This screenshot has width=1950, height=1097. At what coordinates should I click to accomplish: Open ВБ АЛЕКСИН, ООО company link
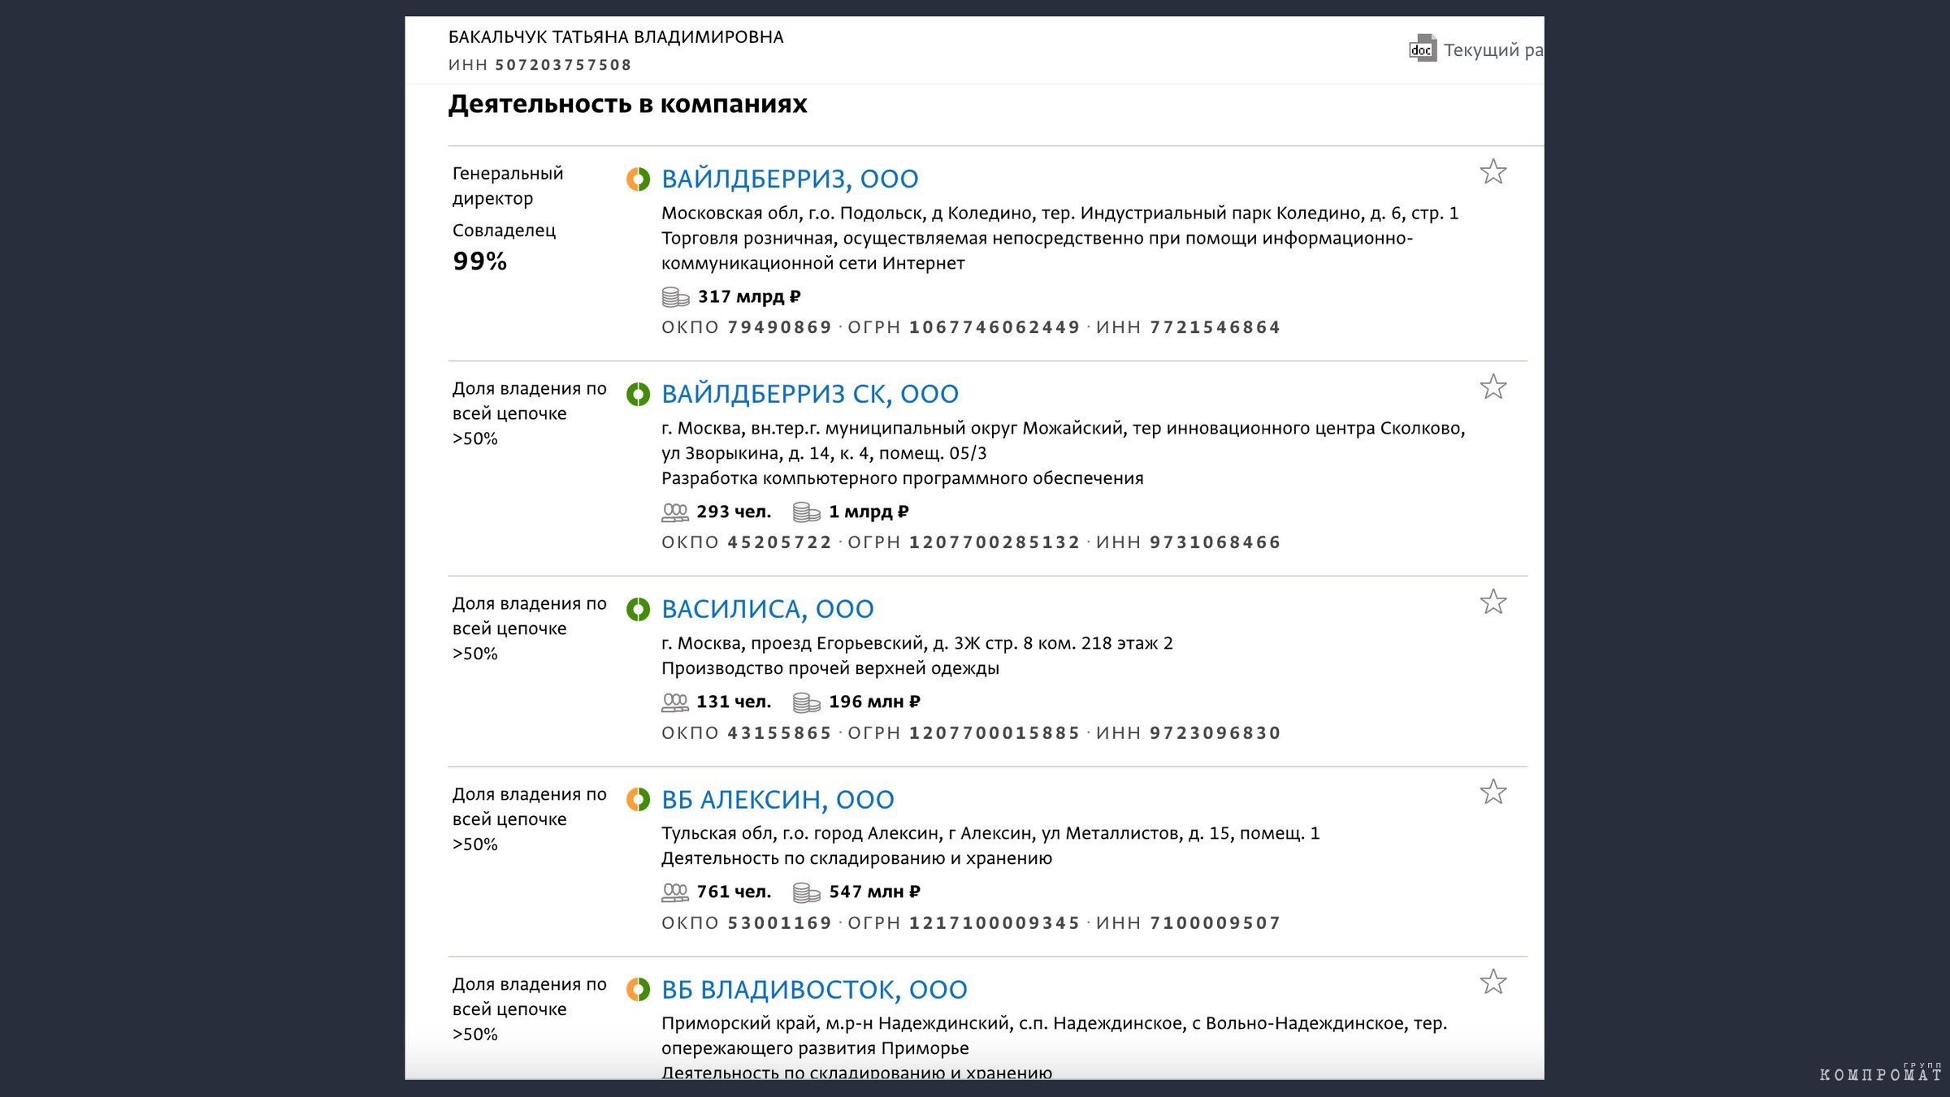(778, 800)
